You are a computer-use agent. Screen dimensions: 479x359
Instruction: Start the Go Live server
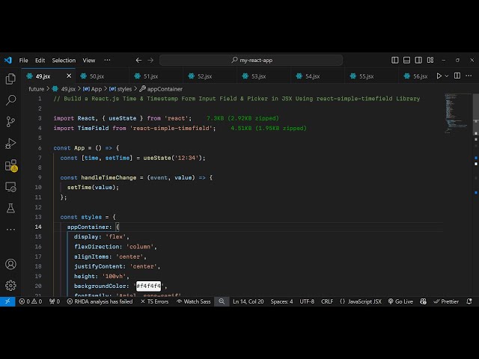point(400,301)
